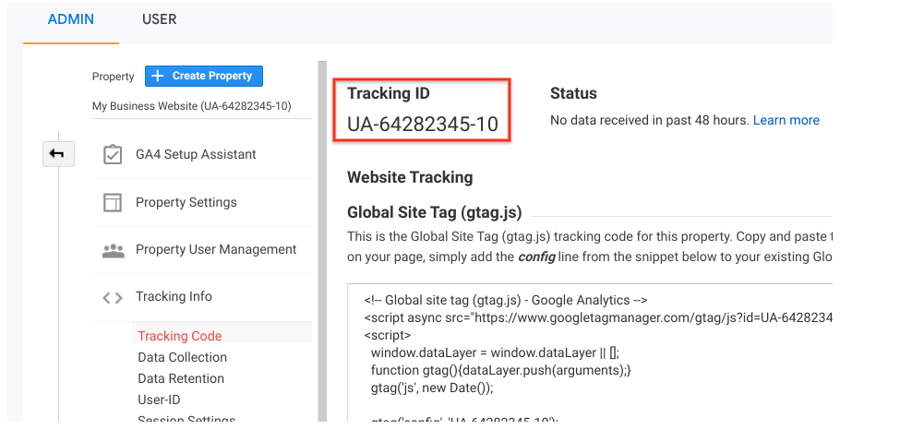Open Property User Management
Viewport: 924px width, 430px height.
[x=216, y=250]
